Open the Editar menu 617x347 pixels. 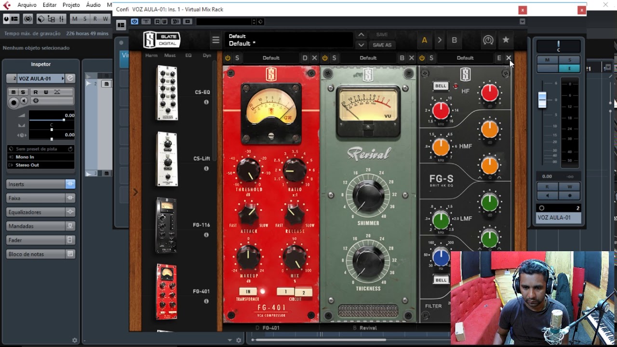click(50, 5)
